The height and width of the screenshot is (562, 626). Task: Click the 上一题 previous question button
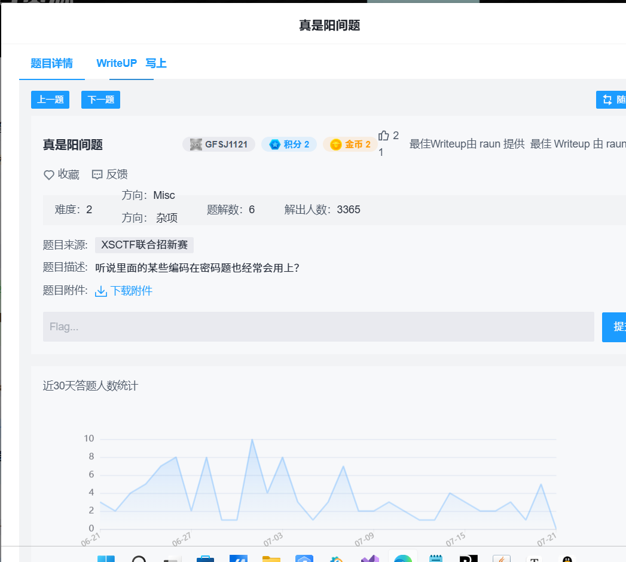(50, 99)
